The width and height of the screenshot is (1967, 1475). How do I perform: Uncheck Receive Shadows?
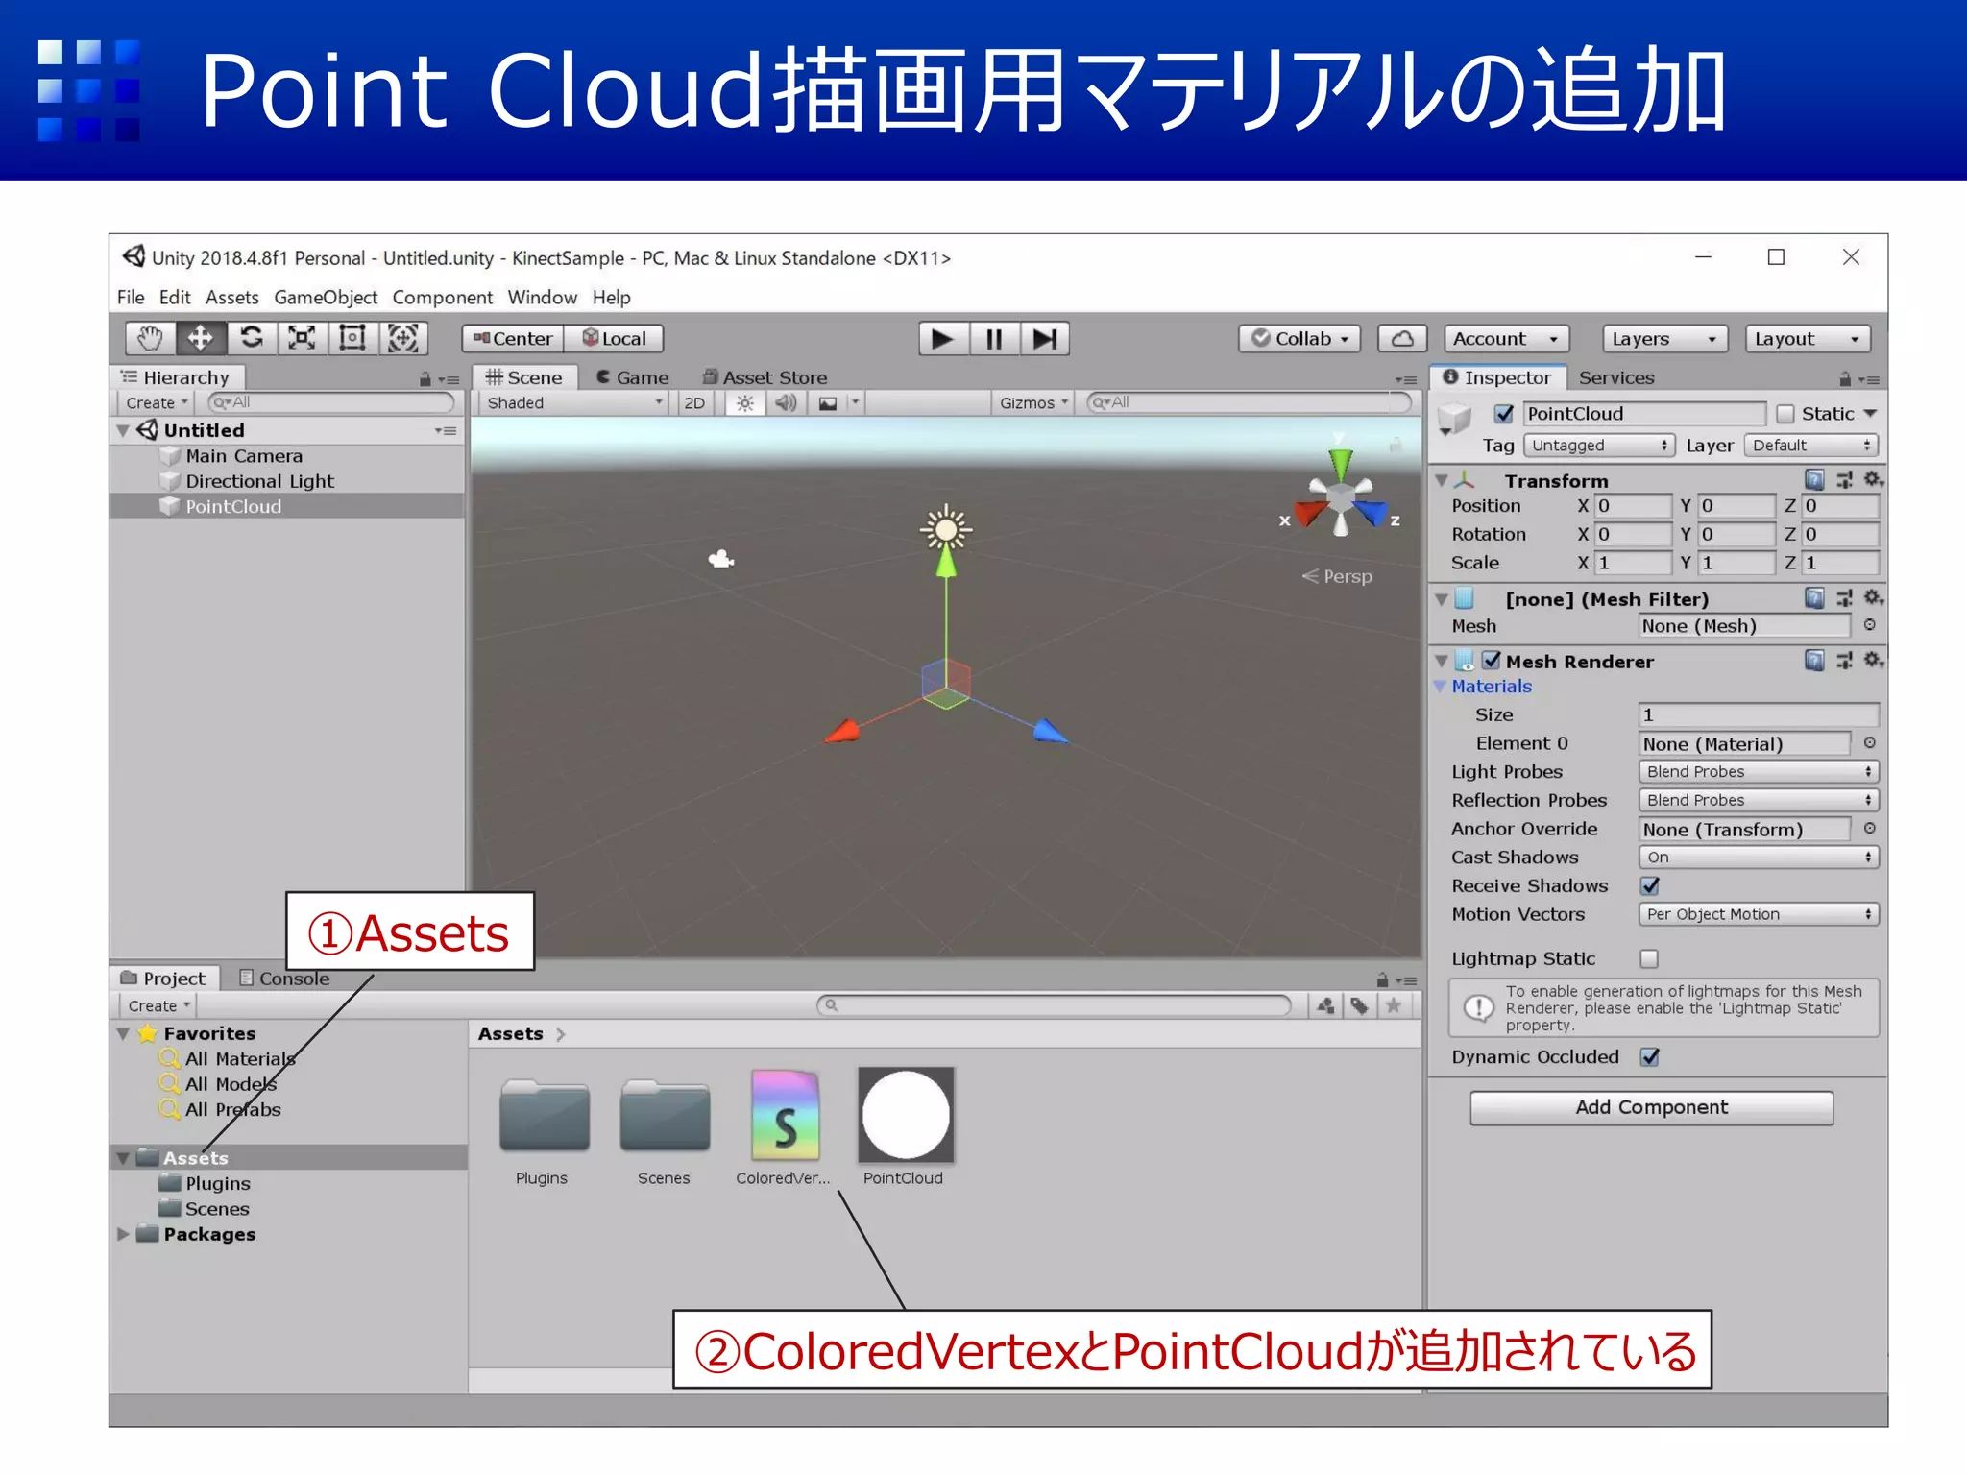[1650, 885]
